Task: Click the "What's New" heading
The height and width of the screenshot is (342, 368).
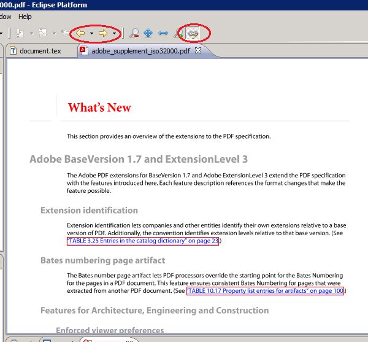Action: coord(99,107)
